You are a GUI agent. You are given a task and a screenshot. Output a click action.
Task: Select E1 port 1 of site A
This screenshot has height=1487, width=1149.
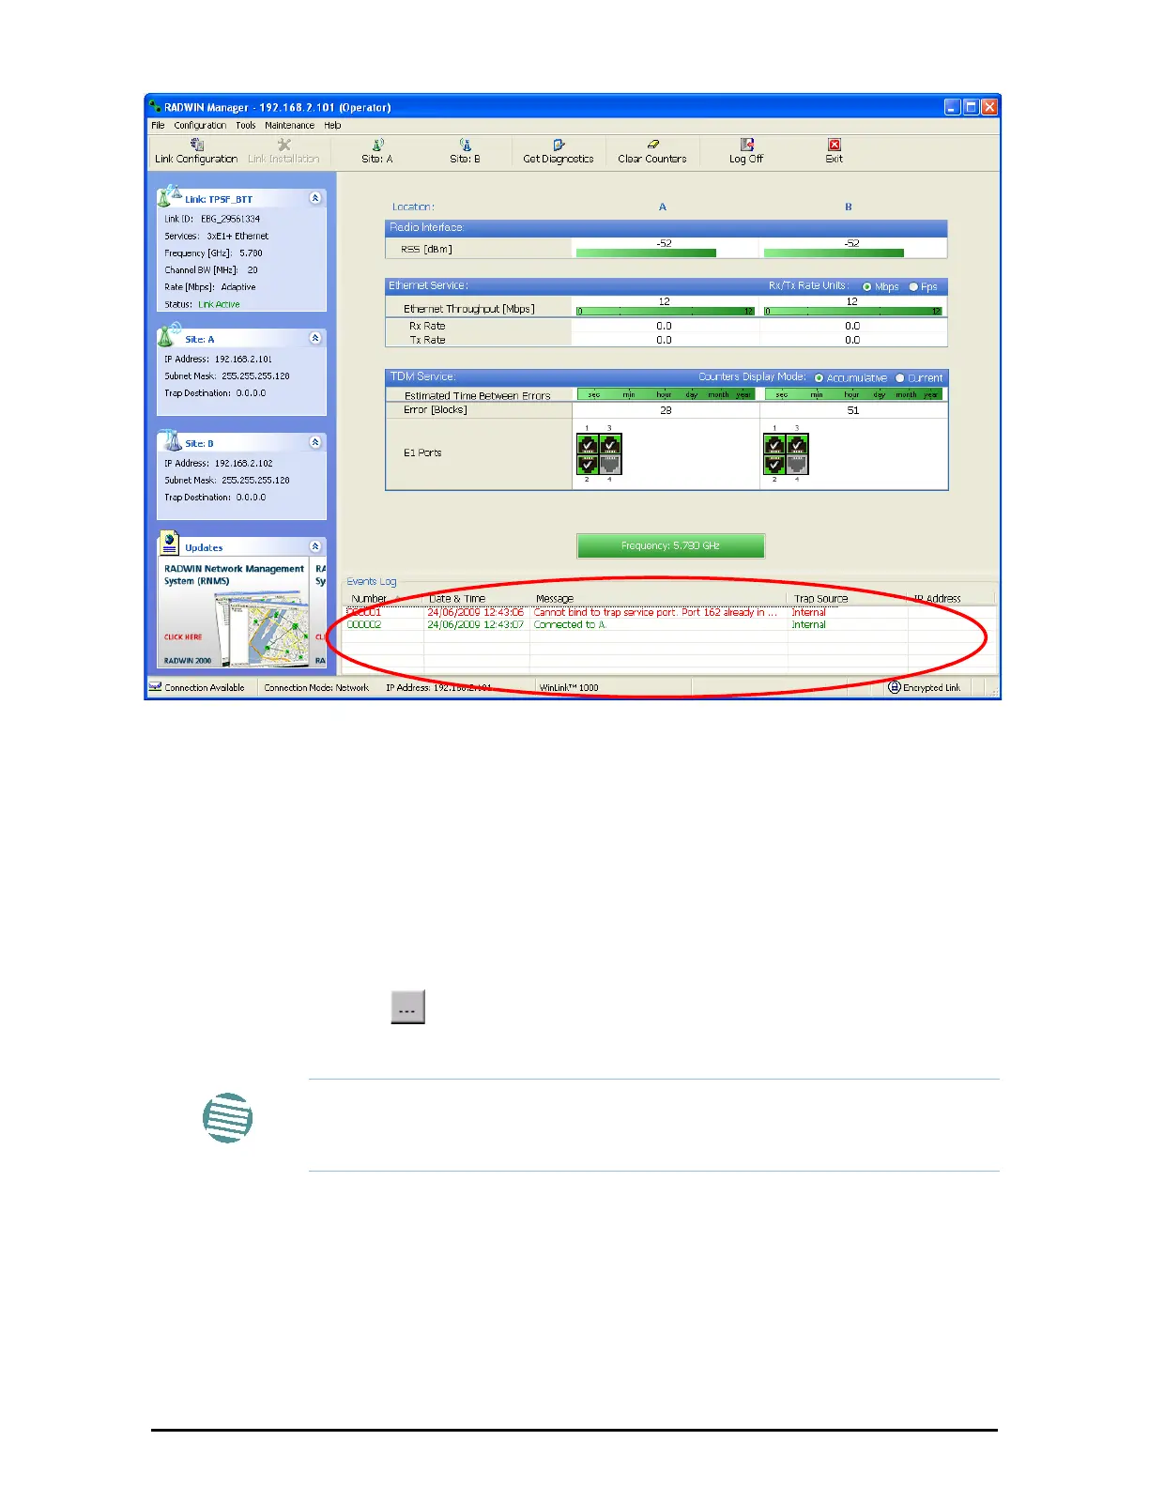point(588,444)
